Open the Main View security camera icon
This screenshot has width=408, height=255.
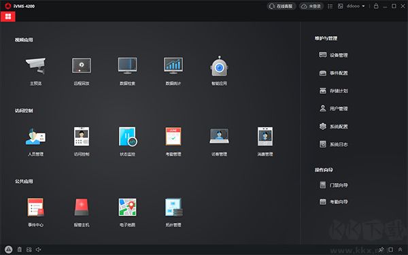coord(35,65)
